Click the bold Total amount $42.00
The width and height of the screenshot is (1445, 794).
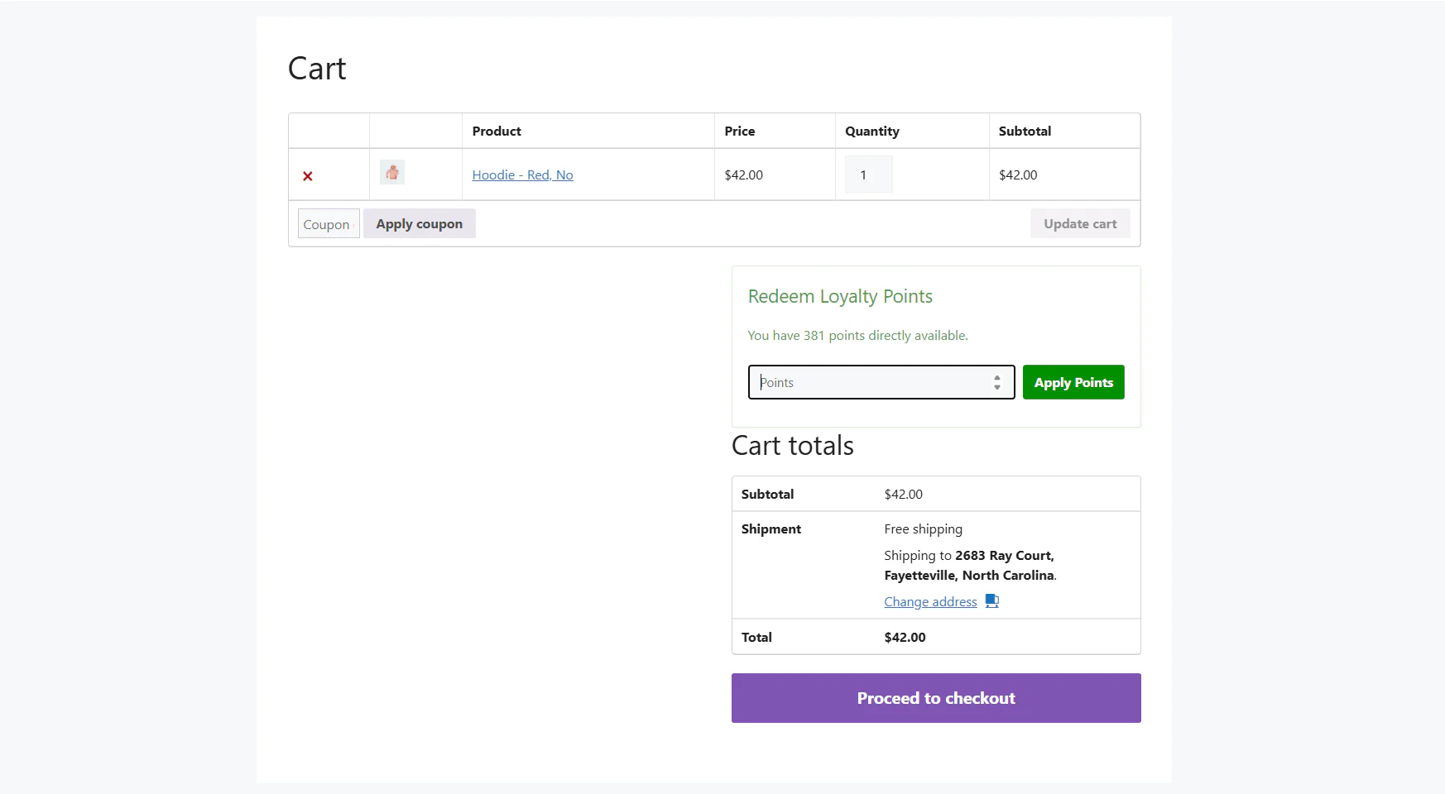click(905, 637)
